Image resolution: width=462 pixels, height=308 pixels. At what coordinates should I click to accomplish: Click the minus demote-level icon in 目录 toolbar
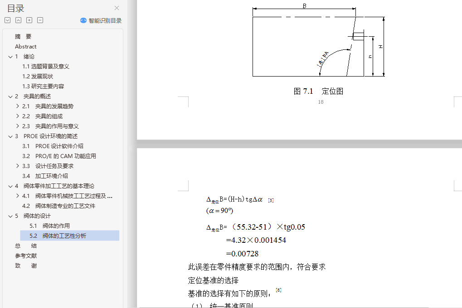(x=40, y=20)
